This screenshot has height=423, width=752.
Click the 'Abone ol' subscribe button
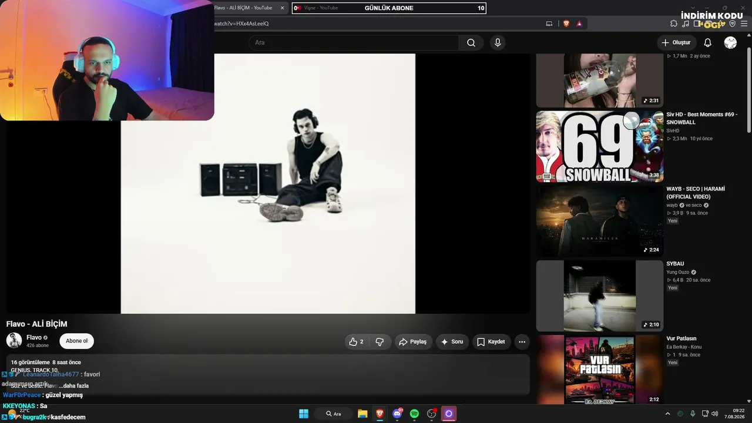click(x=76, y=341)
